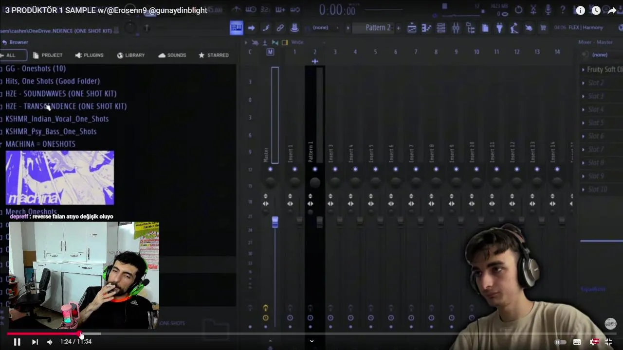Expand the Slot 2 arrow in mixer

[x=583, y=83]
